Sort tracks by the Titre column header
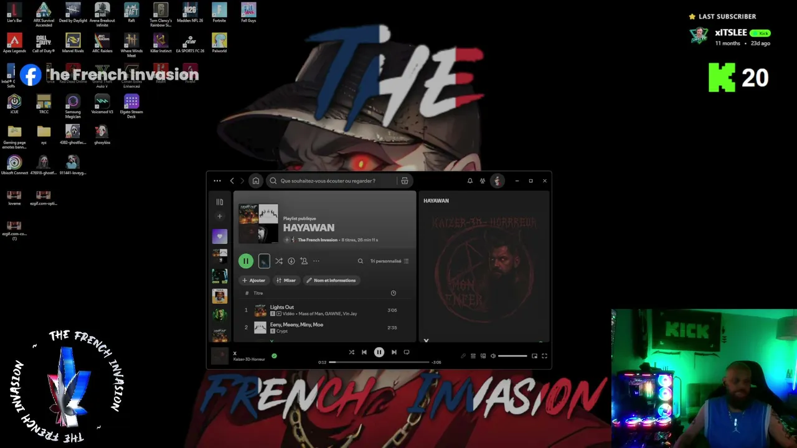797x448 pixels. 258,293
